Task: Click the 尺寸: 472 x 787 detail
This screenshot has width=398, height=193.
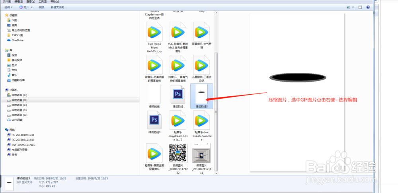Action: pyautogui.click(x=48, y=182)
